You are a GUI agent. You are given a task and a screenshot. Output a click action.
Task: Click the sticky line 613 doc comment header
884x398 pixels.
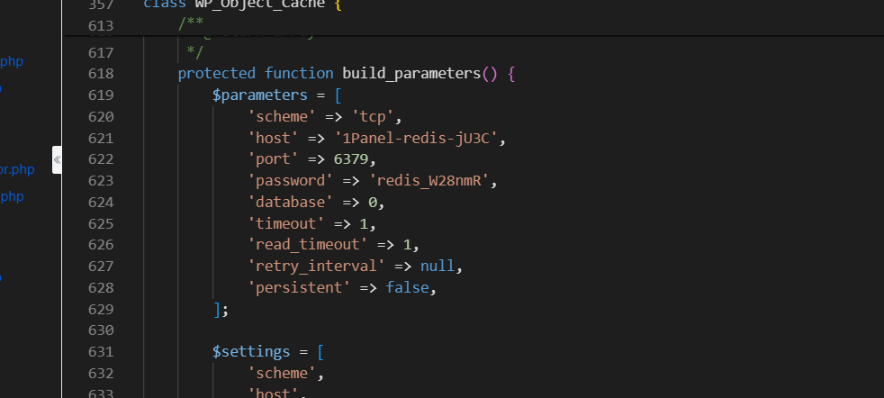pyautogui.click(x=191, y=25)
